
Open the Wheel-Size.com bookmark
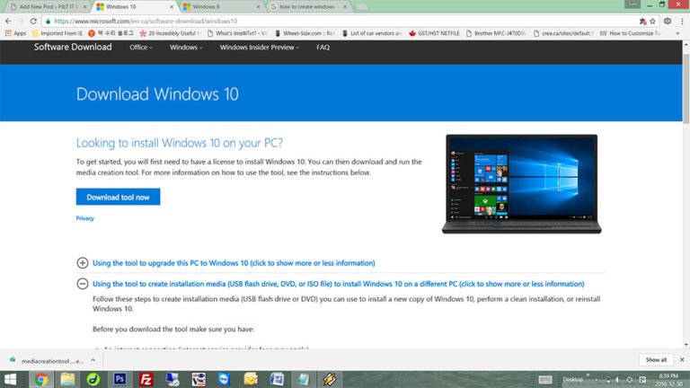click(305, 33)
